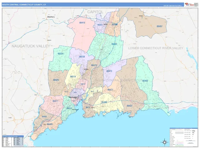200x150 pixels.
Task: Click the SOUTH CENTRAL CONNECTICUT region label
Action: (x=119, y=80)
